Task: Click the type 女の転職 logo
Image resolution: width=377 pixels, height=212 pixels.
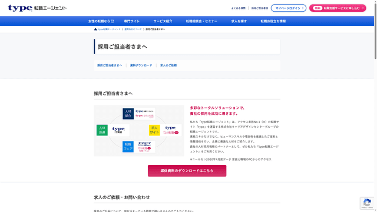Action: (171, 130)
